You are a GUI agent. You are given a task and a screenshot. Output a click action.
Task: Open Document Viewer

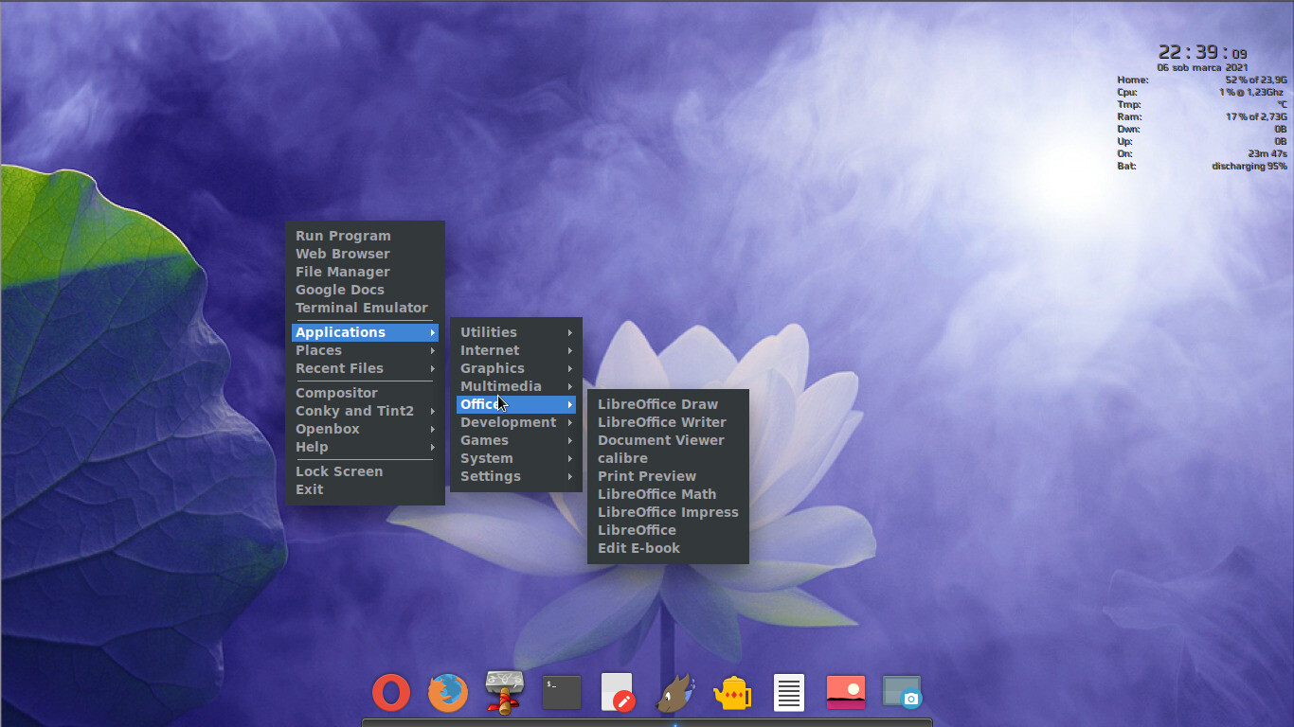click(668, 440)
